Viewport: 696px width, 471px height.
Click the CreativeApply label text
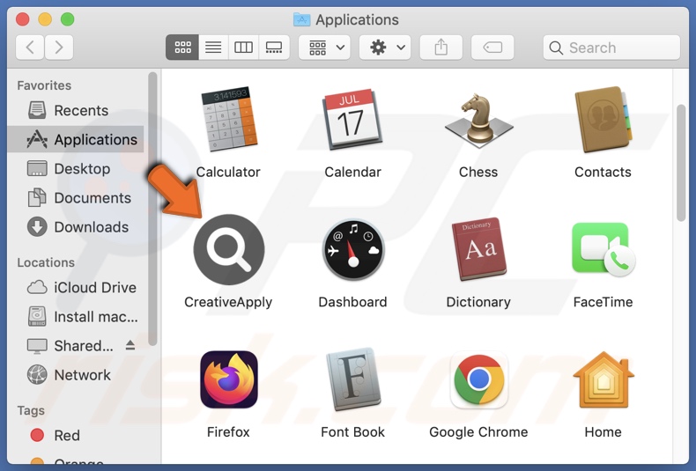point(228,302)
